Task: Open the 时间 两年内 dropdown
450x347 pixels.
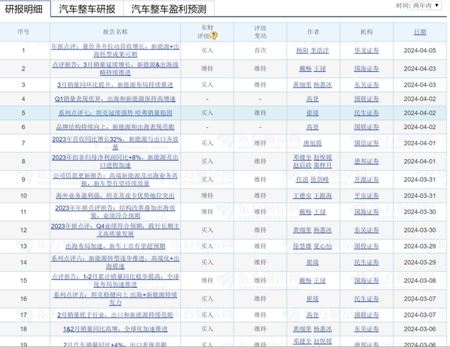Action: coord(429,6)
